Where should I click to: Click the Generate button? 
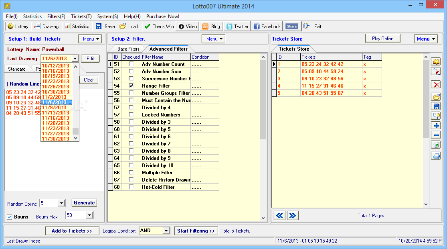84,203
